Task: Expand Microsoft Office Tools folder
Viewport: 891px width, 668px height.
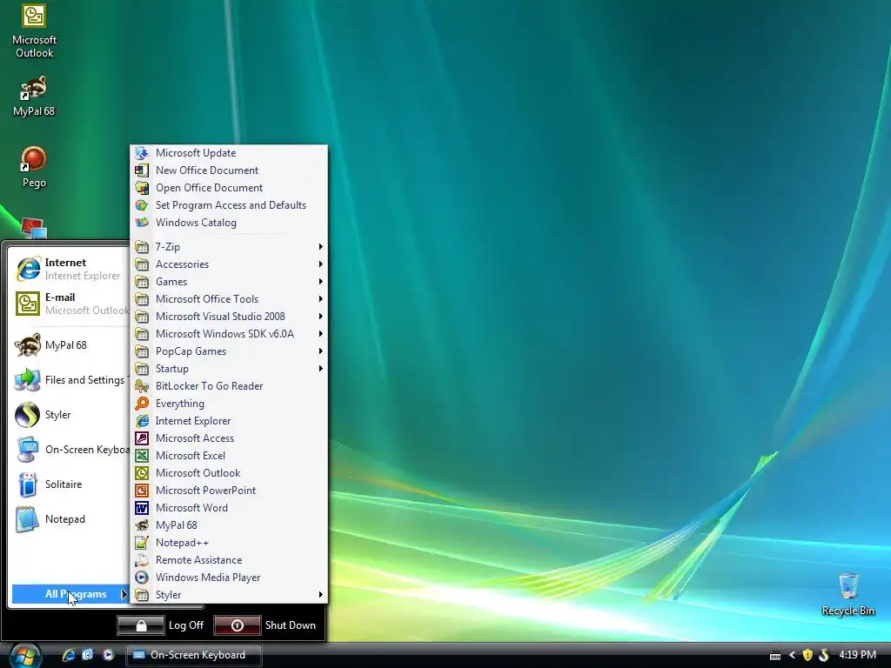Action: [x=229, y=299]
